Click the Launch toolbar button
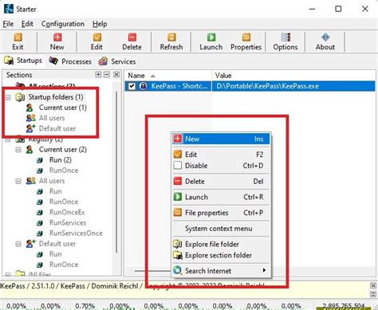 pyautogui.click(x=211, y=41)
